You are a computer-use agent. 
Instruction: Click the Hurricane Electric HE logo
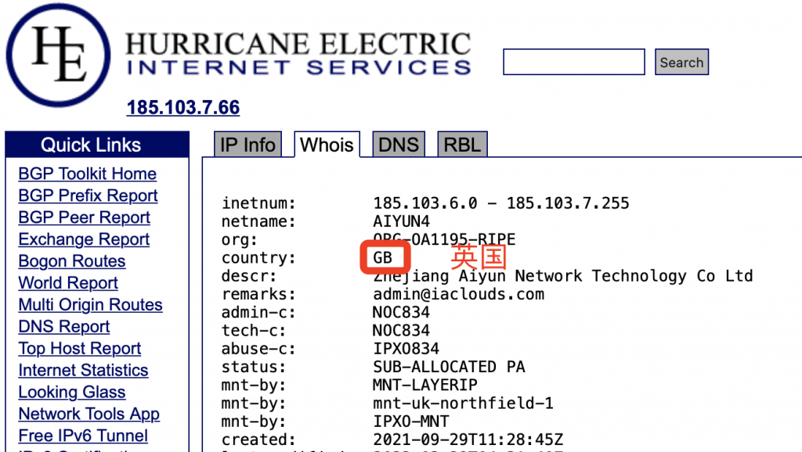pos(58,56)
